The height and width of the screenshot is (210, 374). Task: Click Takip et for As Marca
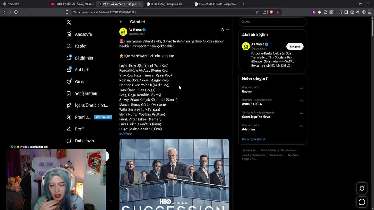tap(295, 46)
